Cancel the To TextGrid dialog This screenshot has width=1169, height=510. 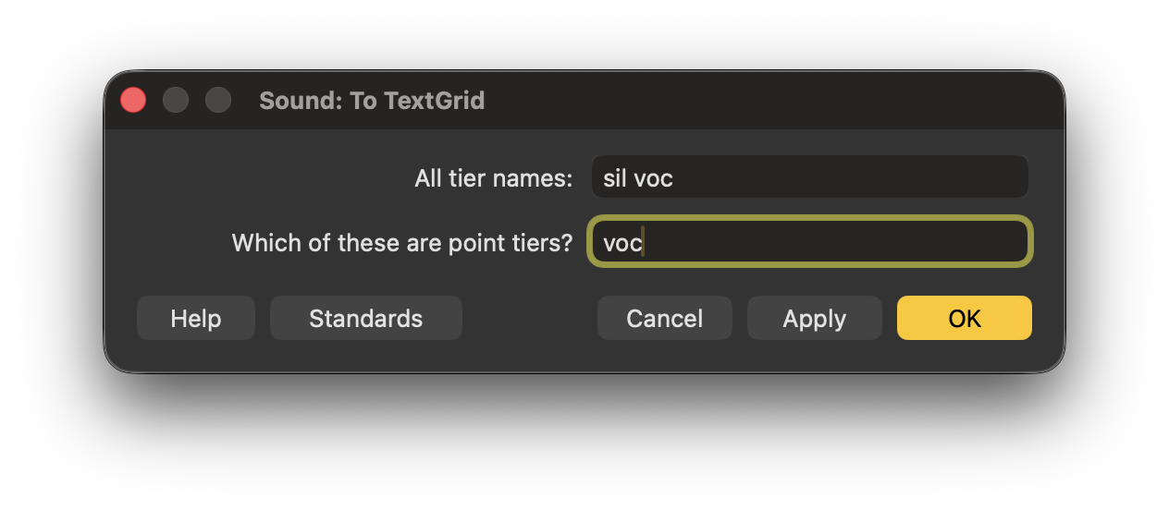point(664,318)
